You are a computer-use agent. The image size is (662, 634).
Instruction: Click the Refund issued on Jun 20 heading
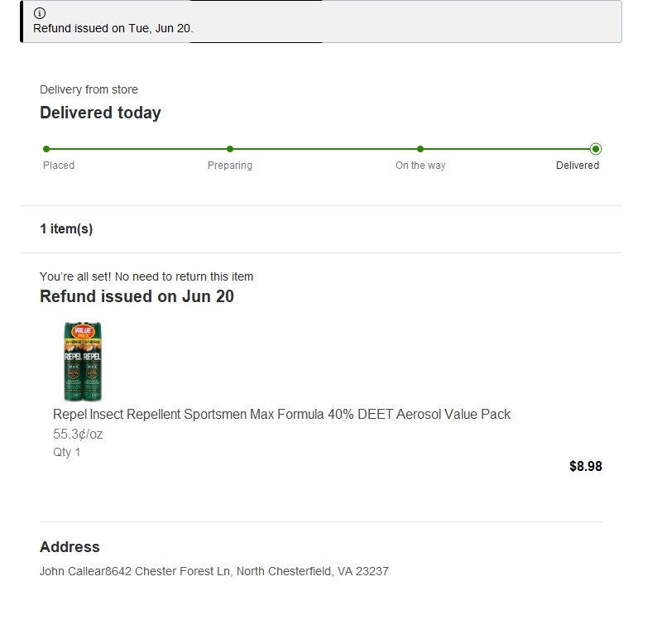137,296
